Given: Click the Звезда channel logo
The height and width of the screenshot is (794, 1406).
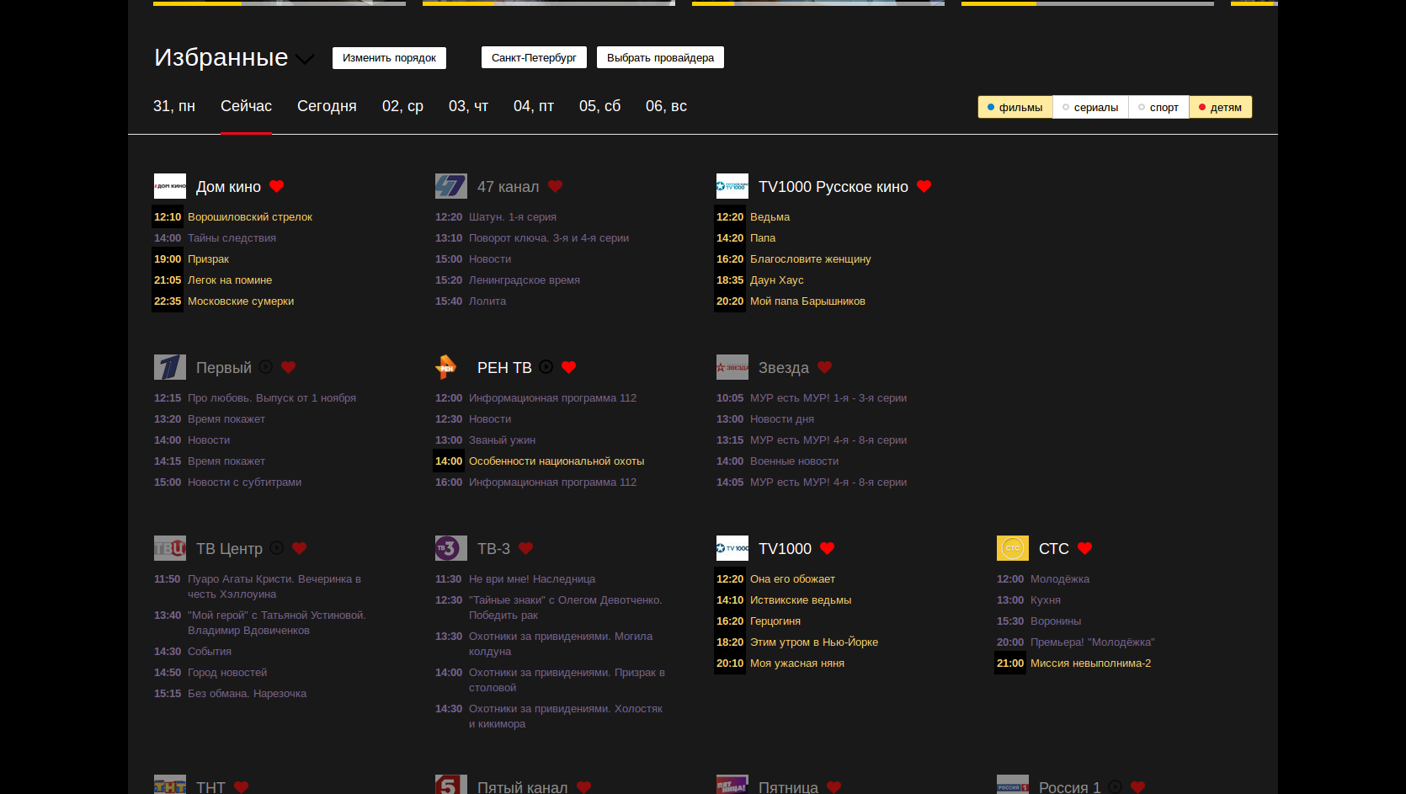Looking at the screenshot, I should click(732, 367).
